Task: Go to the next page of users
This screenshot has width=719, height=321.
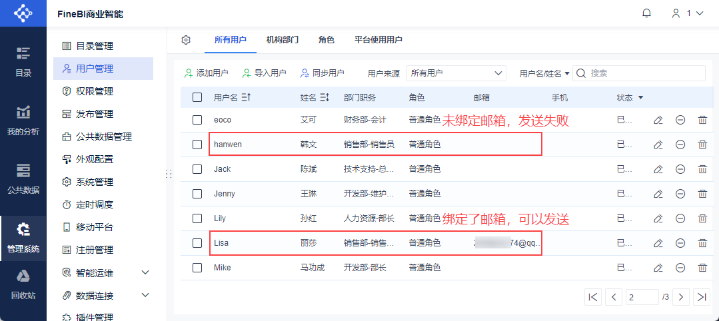Action: tap(680, 297)
